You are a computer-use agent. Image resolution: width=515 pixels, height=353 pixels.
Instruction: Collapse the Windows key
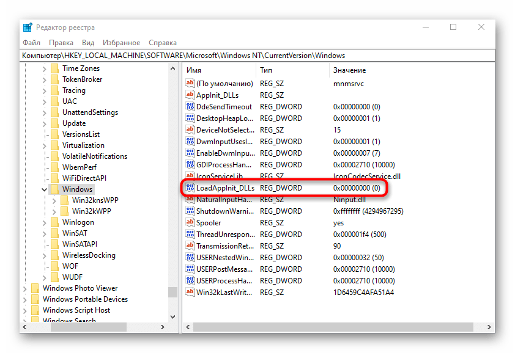pyautogui.click(x=44, y=189)
